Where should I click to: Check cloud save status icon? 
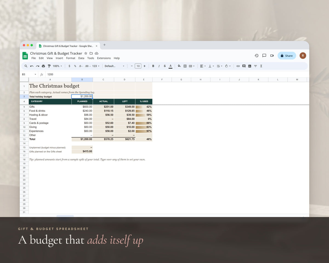tap(97, 53)
